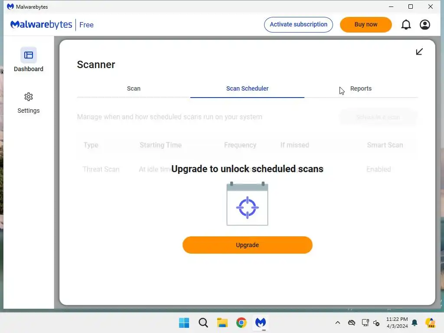Click 'Manage when and how scheduled scans' description
The height and width of the screenshot is (333, 444).
click(170, 117)
